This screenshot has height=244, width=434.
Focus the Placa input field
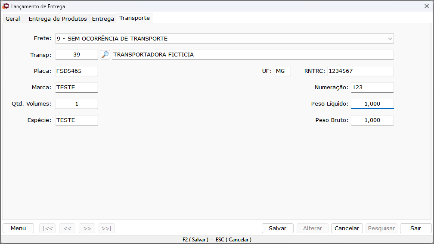pyautogui.click(x=77, y=71)
